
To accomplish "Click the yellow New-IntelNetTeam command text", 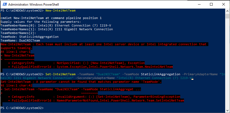I will [x=60, y=10].
